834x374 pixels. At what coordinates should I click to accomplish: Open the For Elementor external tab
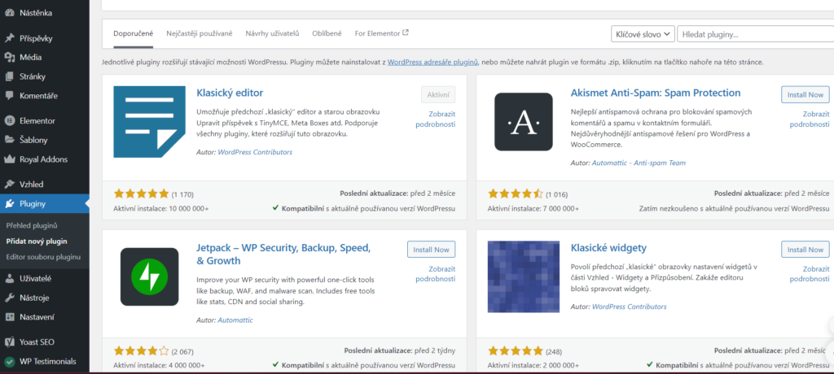[x=381, y=33]
